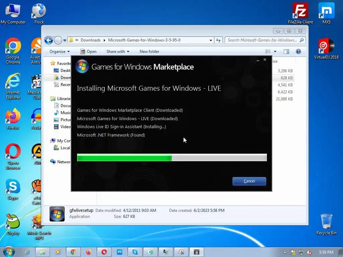
Task: Open the address bar history dropdown
Action: tap(211, 40)
